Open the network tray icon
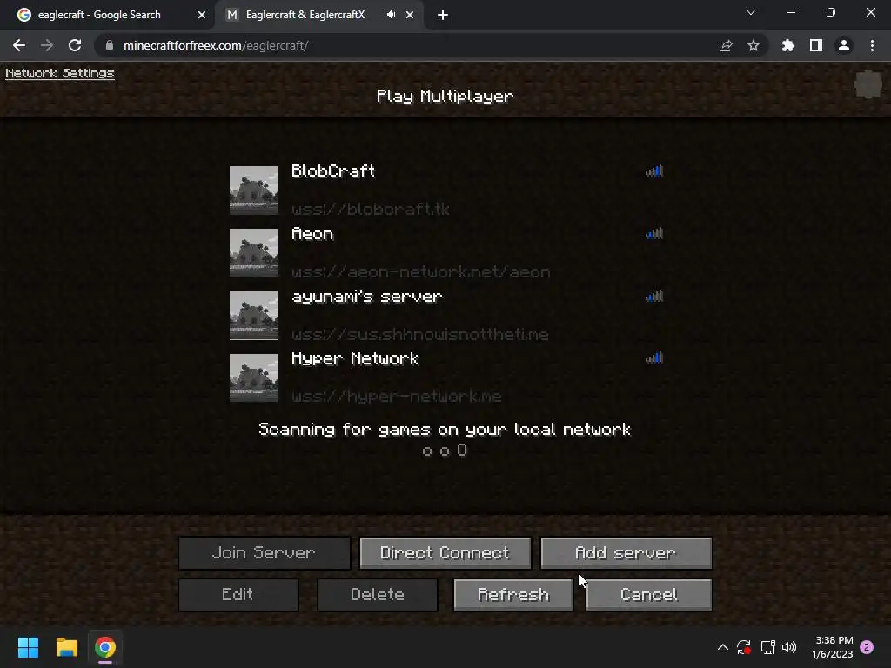This screenshot has width=891, height=668. (x=767, y=647)
